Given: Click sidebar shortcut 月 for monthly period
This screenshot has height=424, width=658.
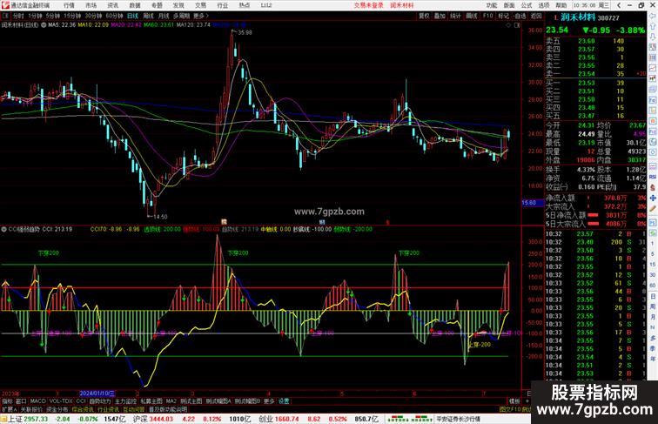Looking at the screenshot, I should pos(653,318).
